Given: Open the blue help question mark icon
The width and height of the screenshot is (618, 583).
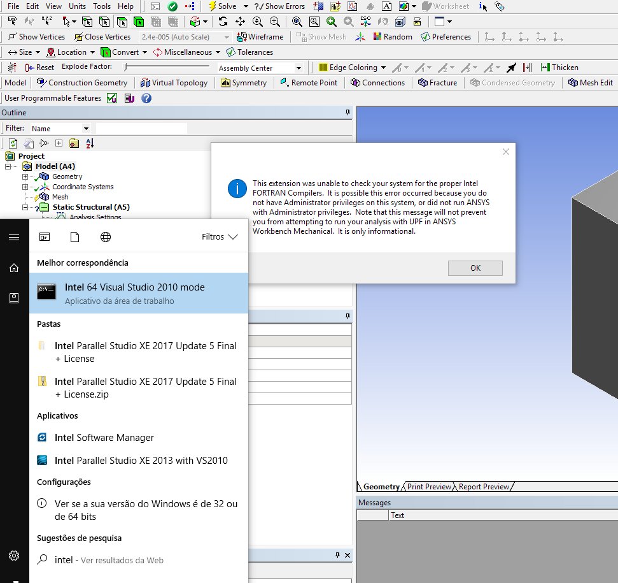Looking at the screenshot, I should coord(146,98).
